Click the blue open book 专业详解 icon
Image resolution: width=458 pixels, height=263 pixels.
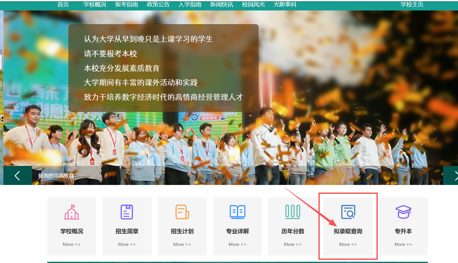(x=237, y=212)
